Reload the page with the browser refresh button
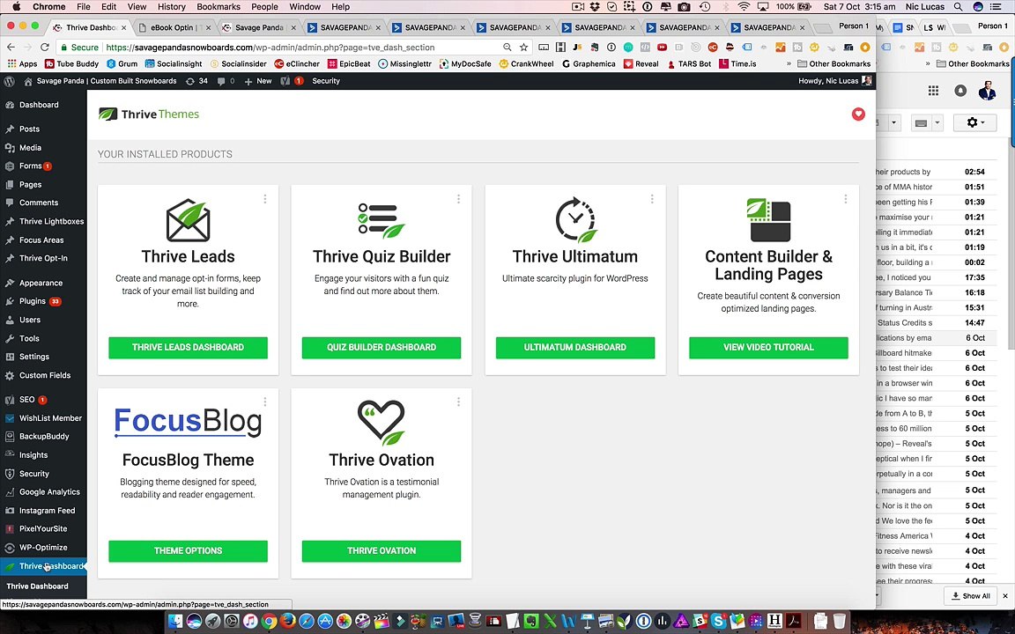1015x634 pixels. tap(45, 48)
